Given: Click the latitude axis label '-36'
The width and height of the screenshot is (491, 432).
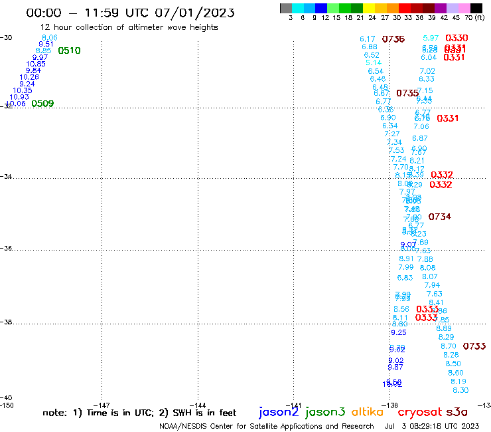Looking at the screenshot, I should pyautogui.click(x=6, y=249).
